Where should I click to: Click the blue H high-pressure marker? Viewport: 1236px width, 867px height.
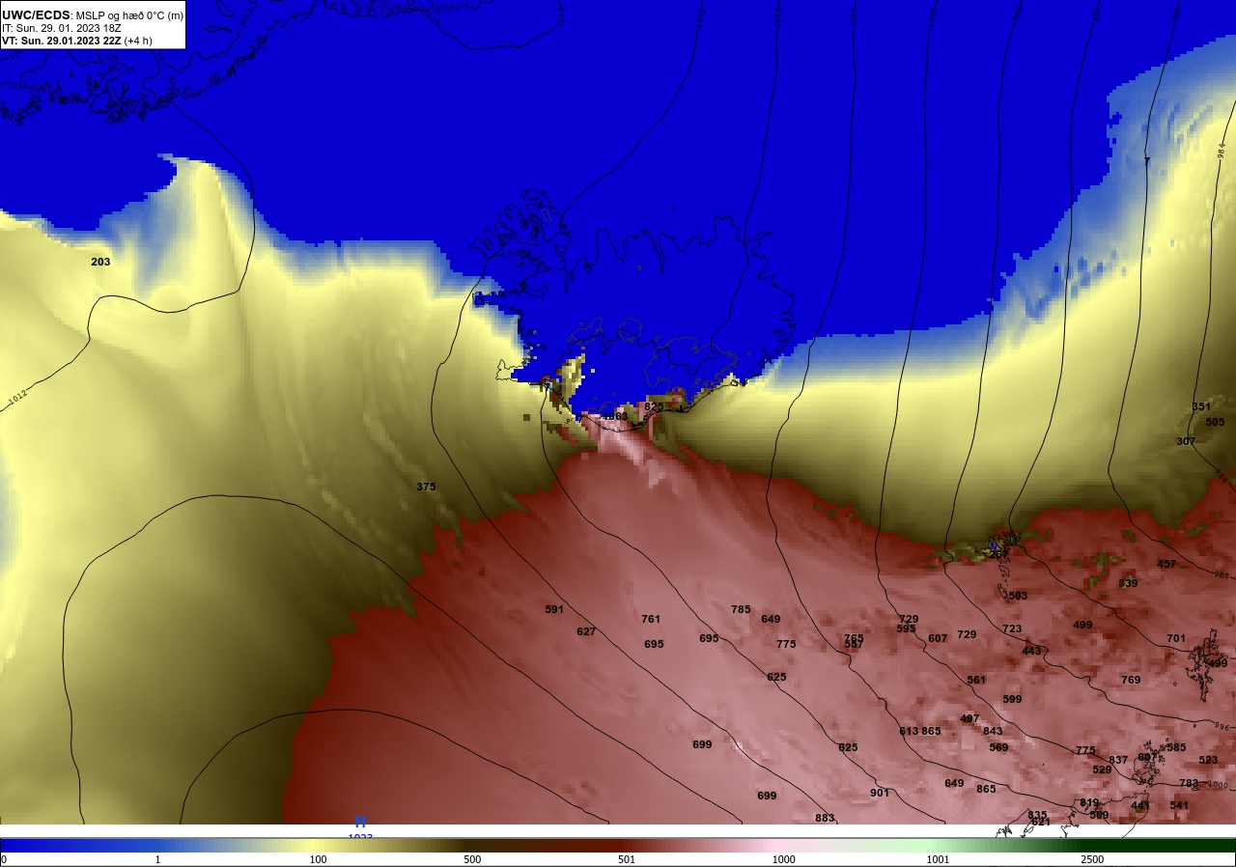pos(360,822)
